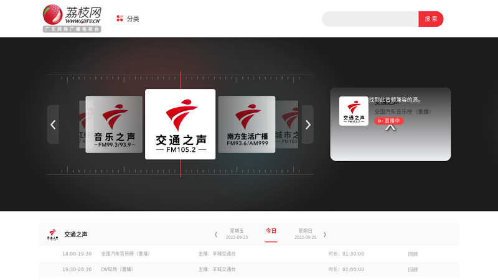
Task: Click the 交通之声 logo in the player panel
Action: tap(354, 111)
